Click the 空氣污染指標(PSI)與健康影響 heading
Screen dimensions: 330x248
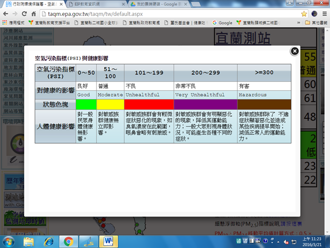72,58
